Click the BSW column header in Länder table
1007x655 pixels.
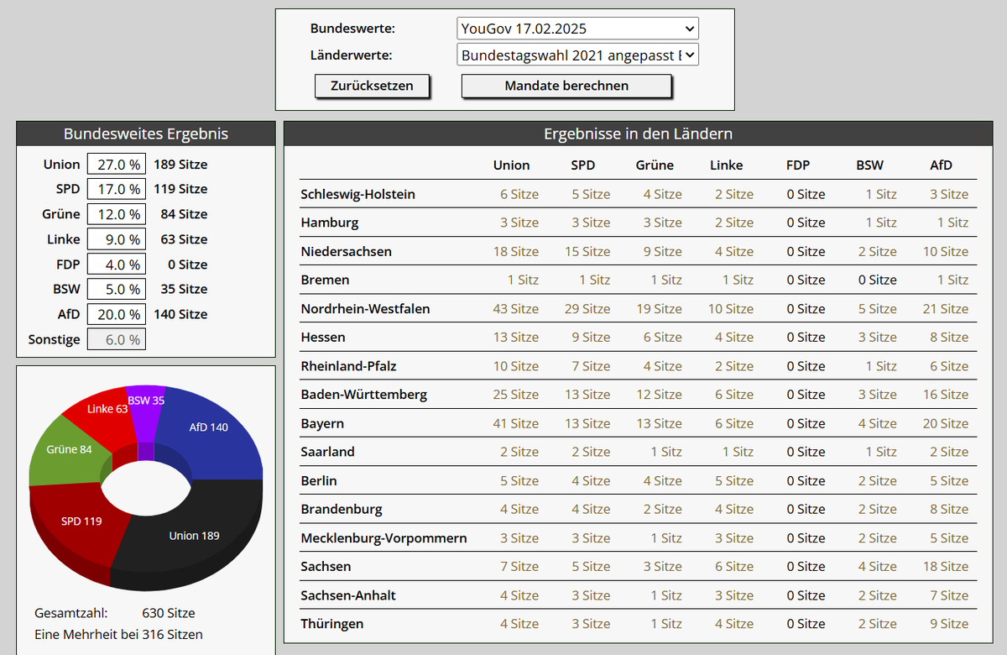click(869, 165)
